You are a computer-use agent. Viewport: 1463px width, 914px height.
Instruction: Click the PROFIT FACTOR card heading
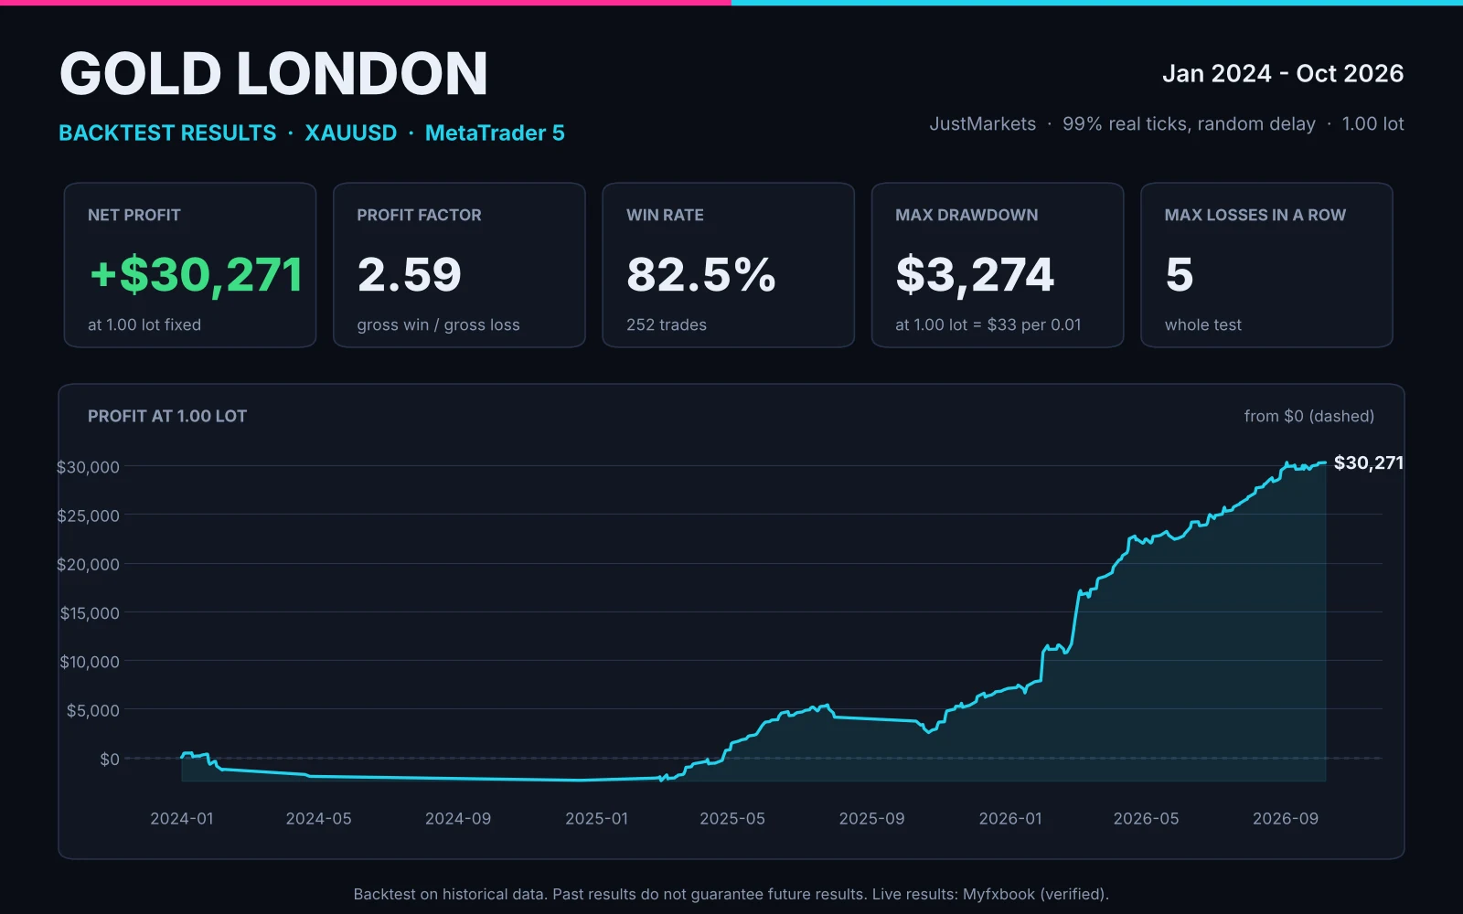(419, 216)
